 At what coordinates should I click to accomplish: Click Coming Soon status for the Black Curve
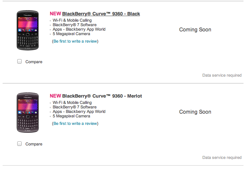pos(195,30)
